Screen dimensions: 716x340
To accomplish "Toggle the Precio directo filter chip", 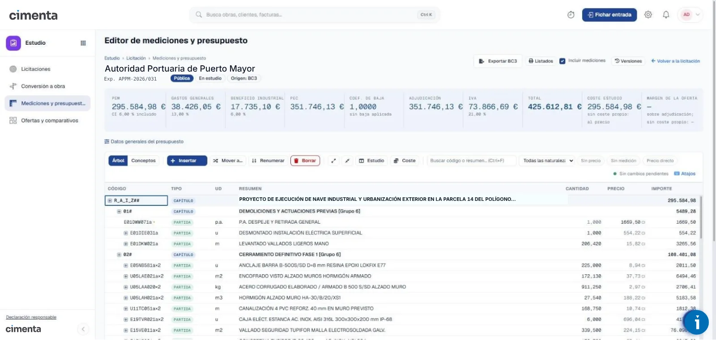I will [x=660, y=161].
